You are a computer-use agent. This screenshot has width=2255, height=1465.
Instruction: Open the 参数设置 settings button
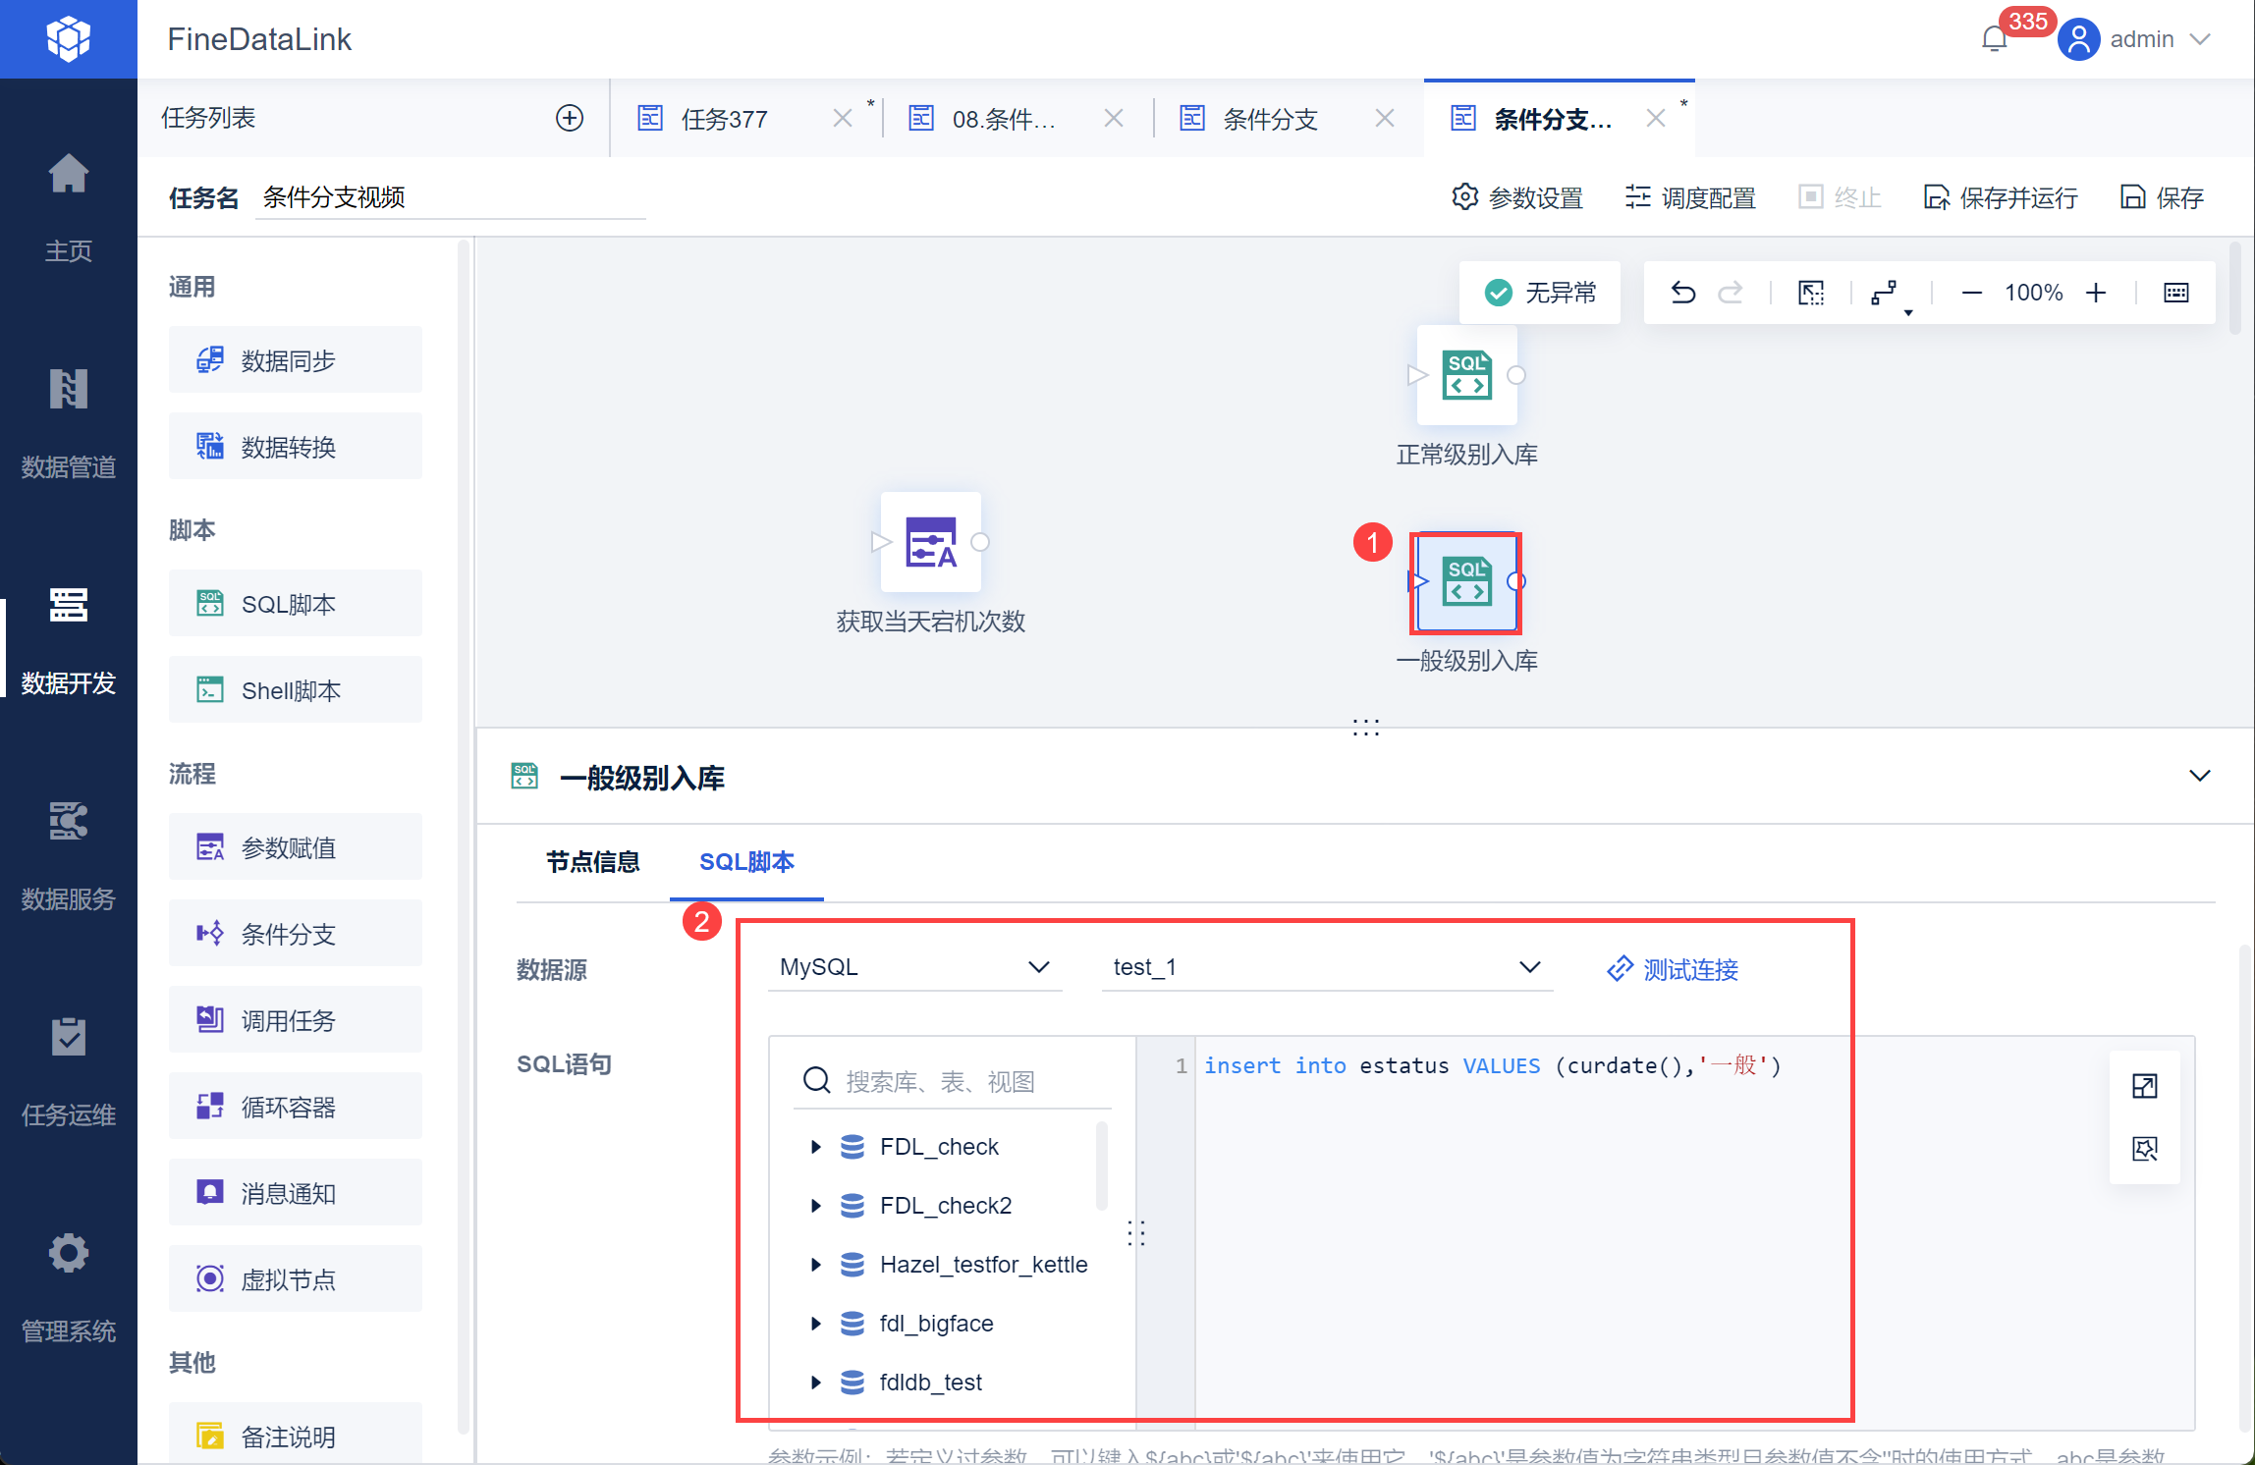[x=1517, y=198]
